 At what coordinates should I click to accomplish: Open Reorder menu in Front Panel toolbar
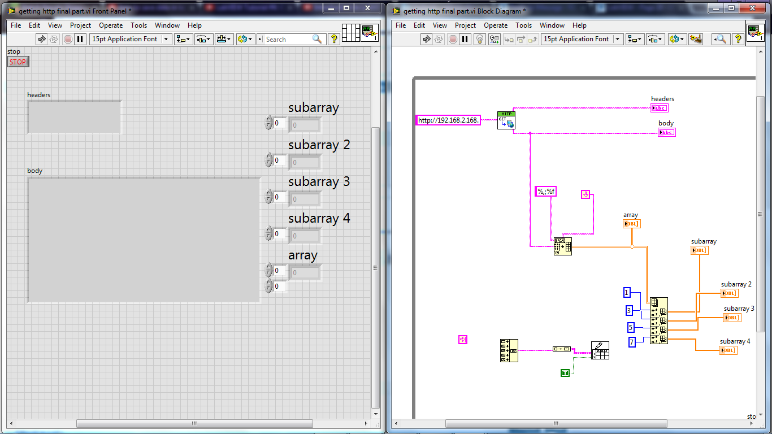click(x=245, y=39)
